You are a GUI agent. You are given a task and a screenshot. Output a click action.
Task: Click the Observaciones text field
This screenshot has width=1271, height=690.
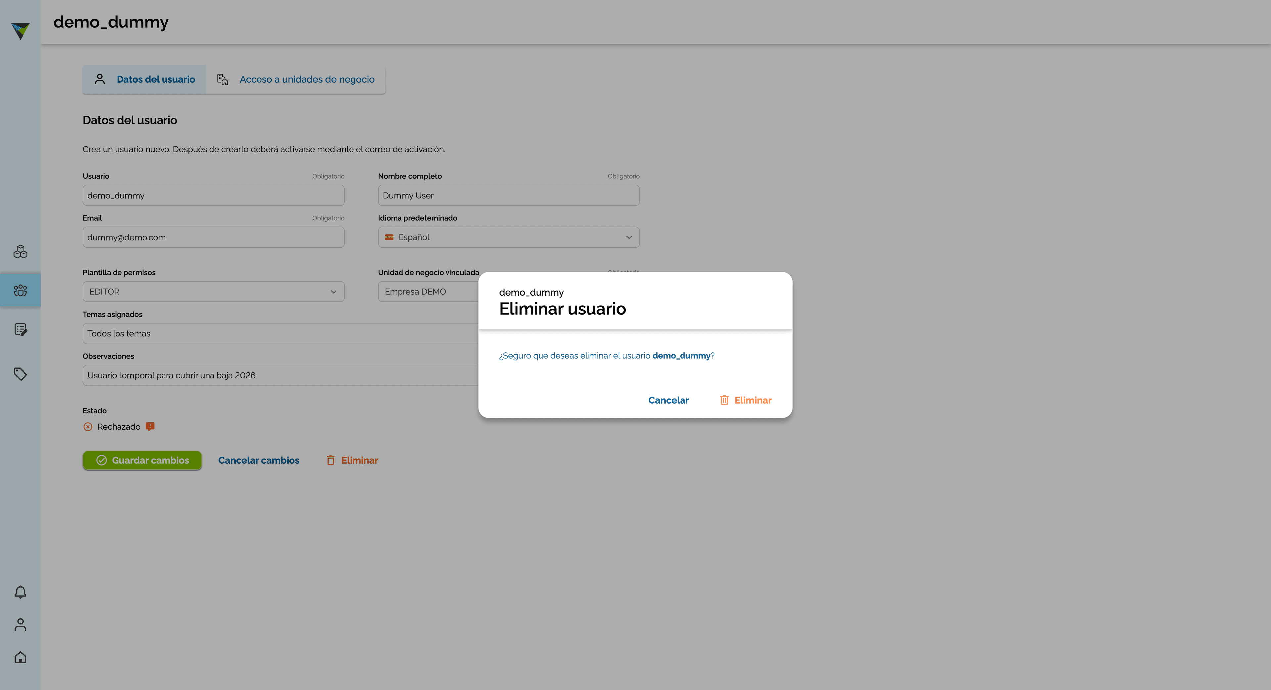point(280,375)
